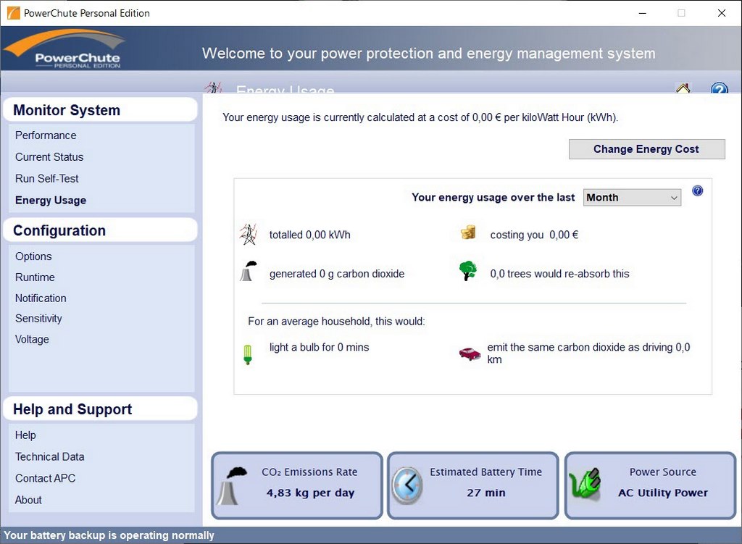The image size is (742, 544).
Task: Click 'Your energy usage over the last' label
Action: 493,197
